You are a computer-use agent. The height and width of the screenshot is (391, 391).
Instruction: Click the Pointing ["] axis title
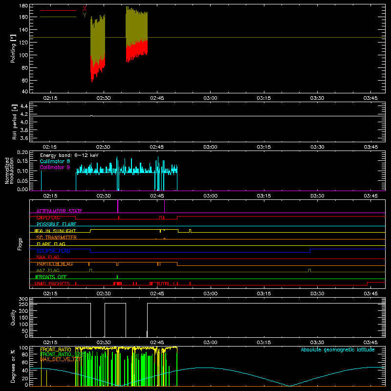pyautogui.click(x=13, y=48)
